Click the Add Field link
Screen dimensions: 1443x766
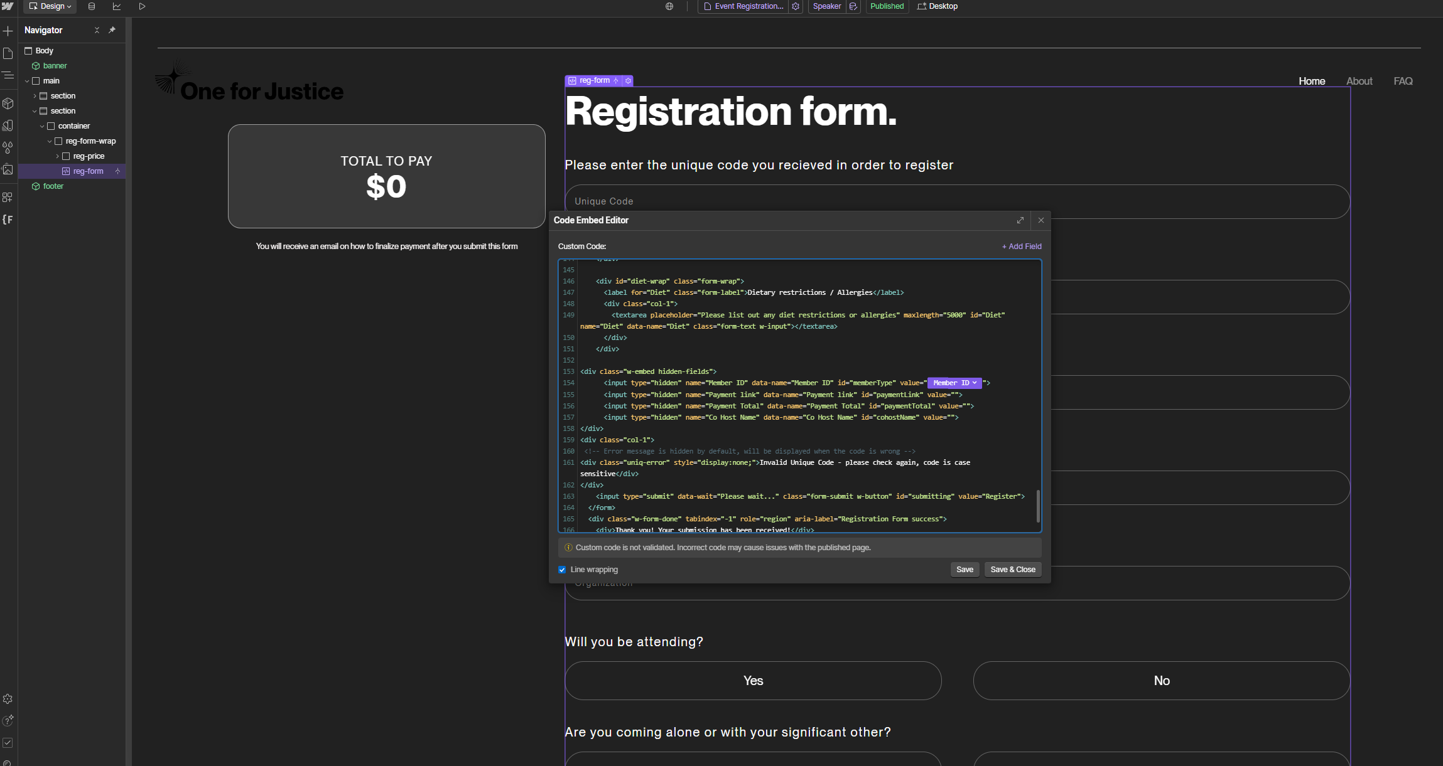tap(1021, 247)
